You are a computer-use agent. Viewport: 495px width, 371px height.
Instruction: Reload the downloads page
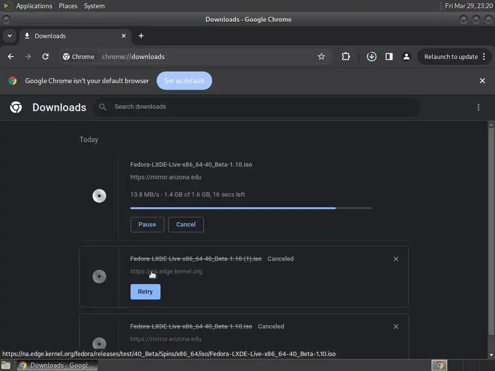45,57
